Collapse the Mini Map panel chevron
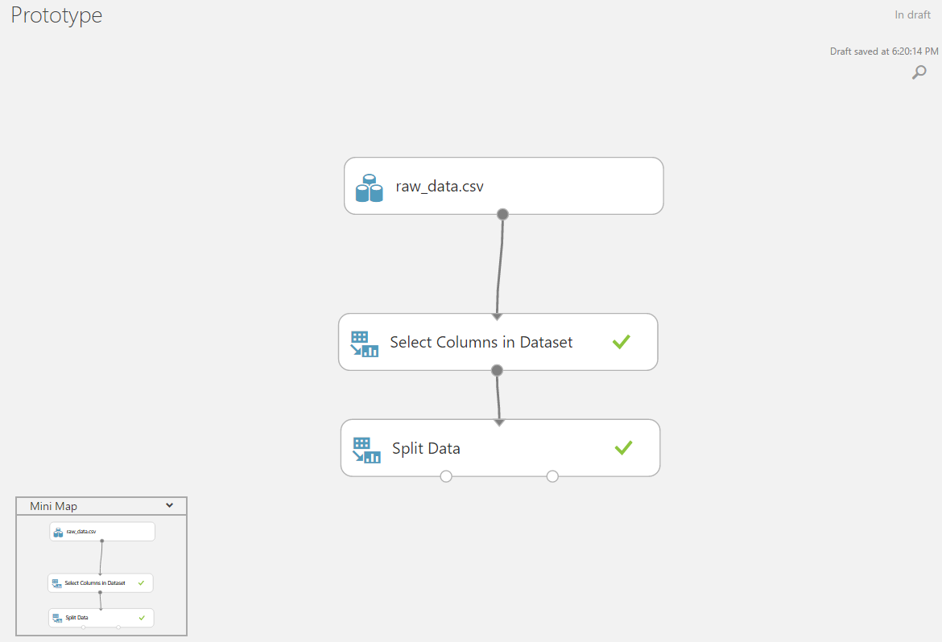 pos(169,505)
